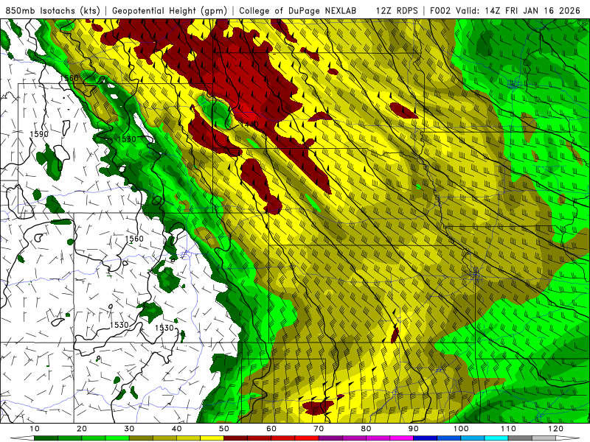590x442 pixels.
Task: Click the 1590 height contour label
Action: 39,134
